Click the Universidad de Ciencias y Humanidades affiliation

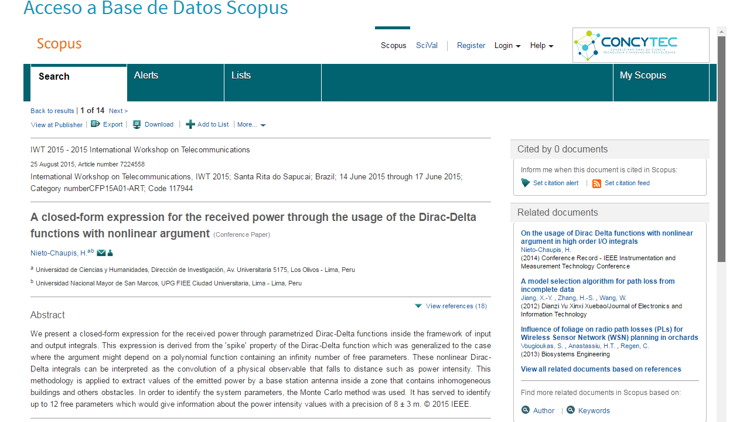click(195, 270)
